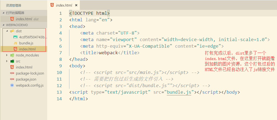Collapse the 打开的编辑器 section

[4, 13]
